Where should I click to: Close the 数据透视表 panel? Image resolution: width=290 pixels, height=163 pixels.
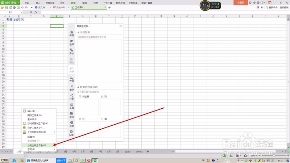[121, 26]
